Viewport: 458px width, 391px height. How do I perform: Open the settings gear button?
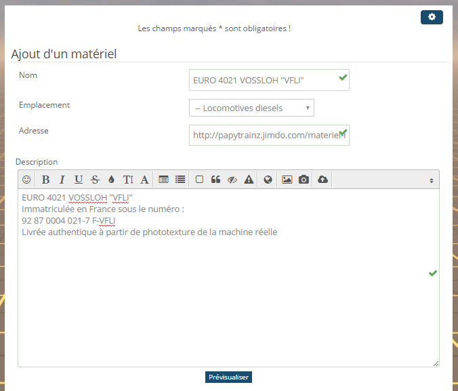click(x=432, y=17)
